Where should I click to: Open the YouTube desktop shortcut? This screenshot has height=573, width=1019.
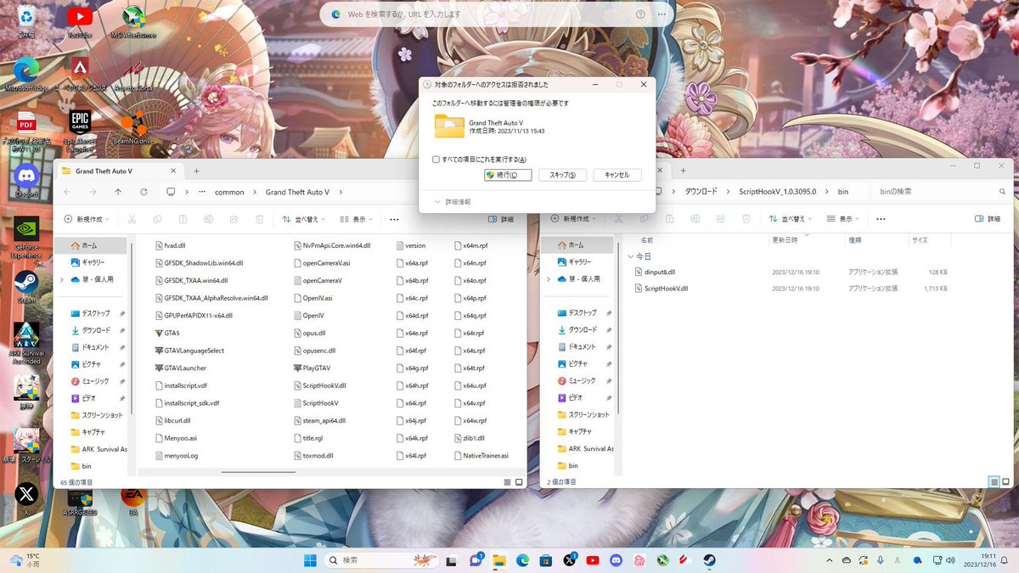click(79, 21)
